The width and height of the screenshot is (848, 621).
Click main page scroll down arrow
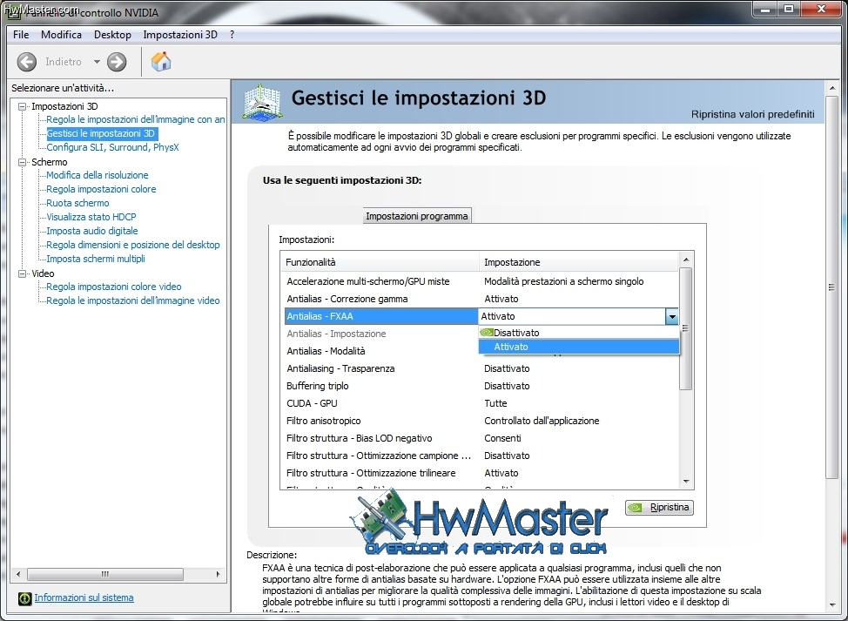coord(831,604)
